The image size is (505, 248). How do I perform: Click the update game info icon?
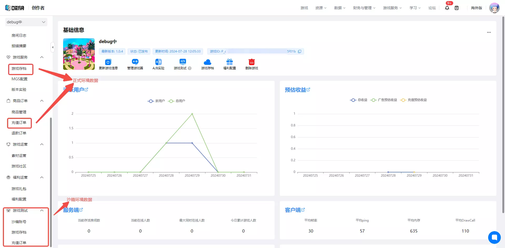108,62
